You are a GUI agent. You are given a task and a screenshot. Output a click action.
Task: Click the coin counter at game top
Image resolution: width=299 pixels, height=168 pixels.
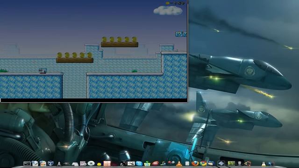(x=175, y=3)
